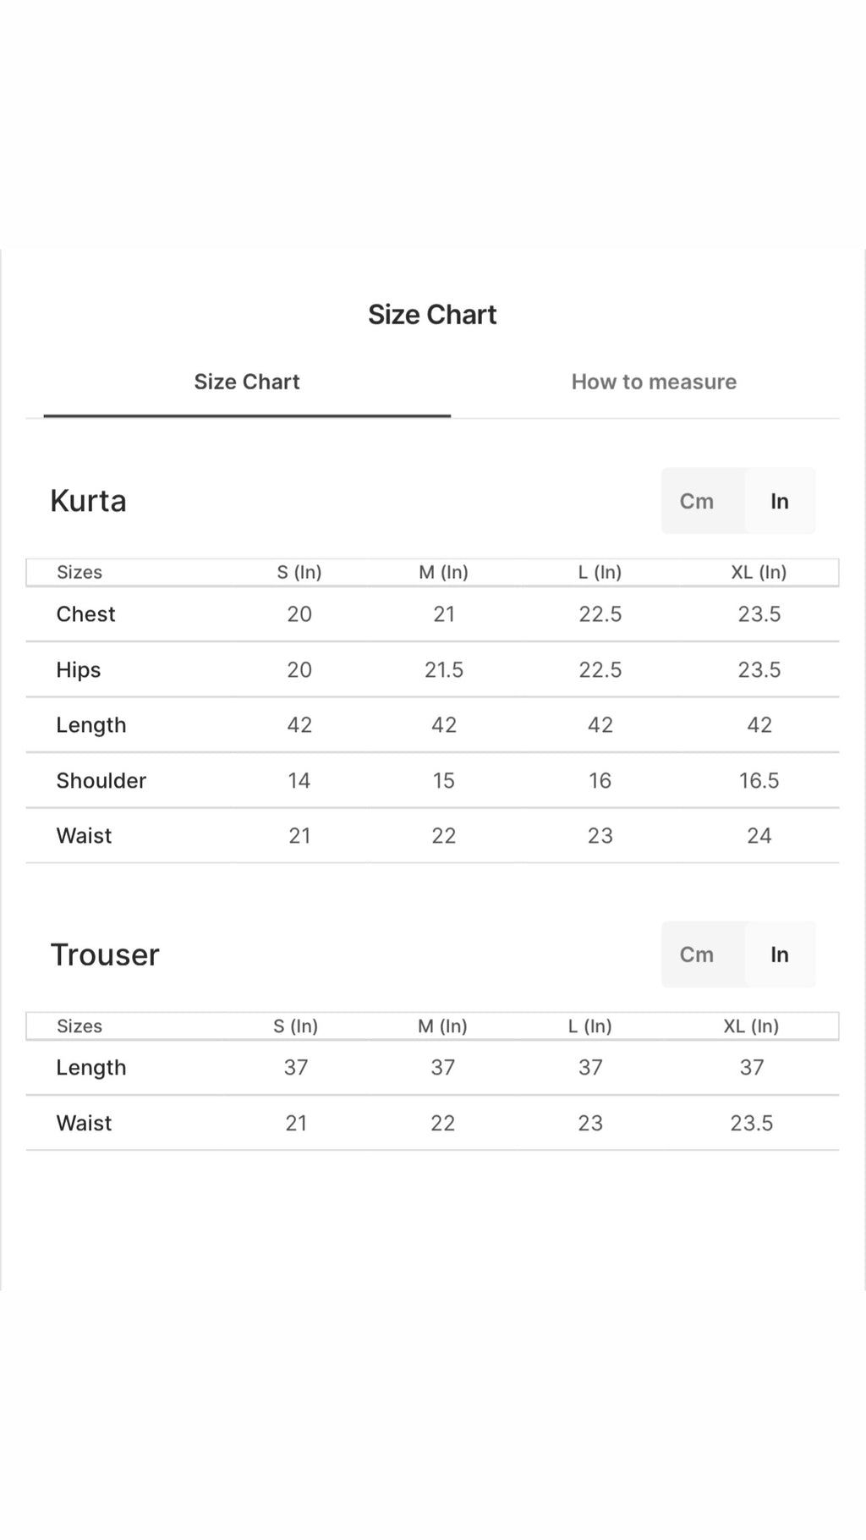Click the Trouser Waist XL value 23.5

(752, 1123)
